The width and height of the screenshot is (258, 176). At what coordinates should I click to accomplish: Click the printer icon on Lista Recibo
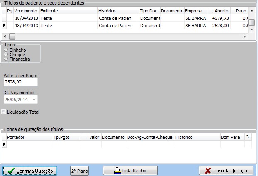tap(118, 171)
